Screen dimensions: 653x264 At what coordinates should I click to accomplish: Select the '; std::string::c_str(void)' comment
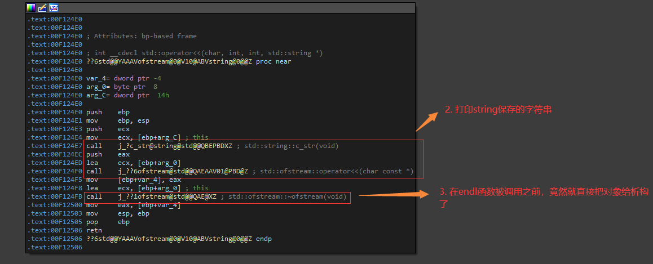pyautogui.click(x=287, y=146)
